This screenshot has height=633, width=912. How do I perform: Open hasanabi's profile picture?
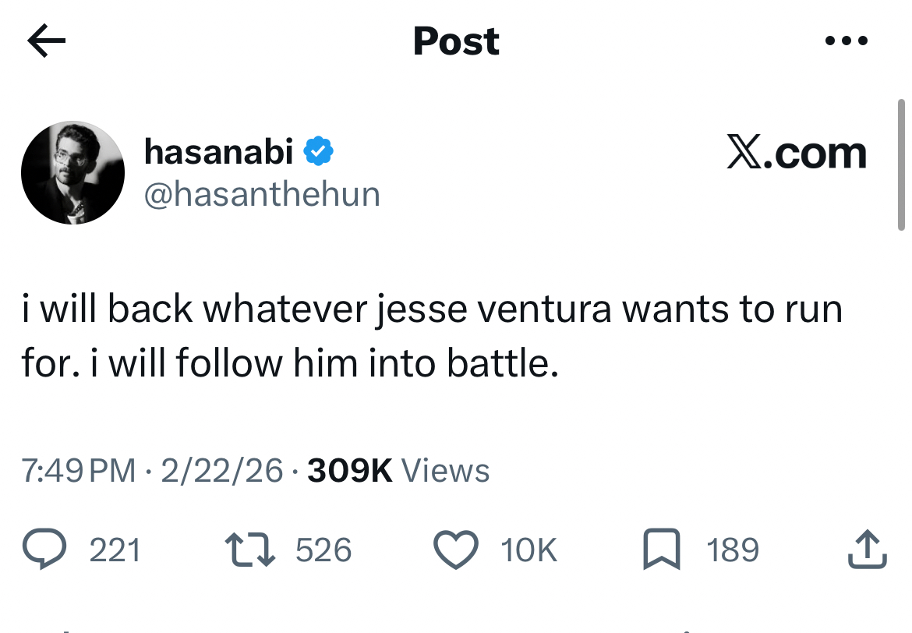click(x=72, y=172)
